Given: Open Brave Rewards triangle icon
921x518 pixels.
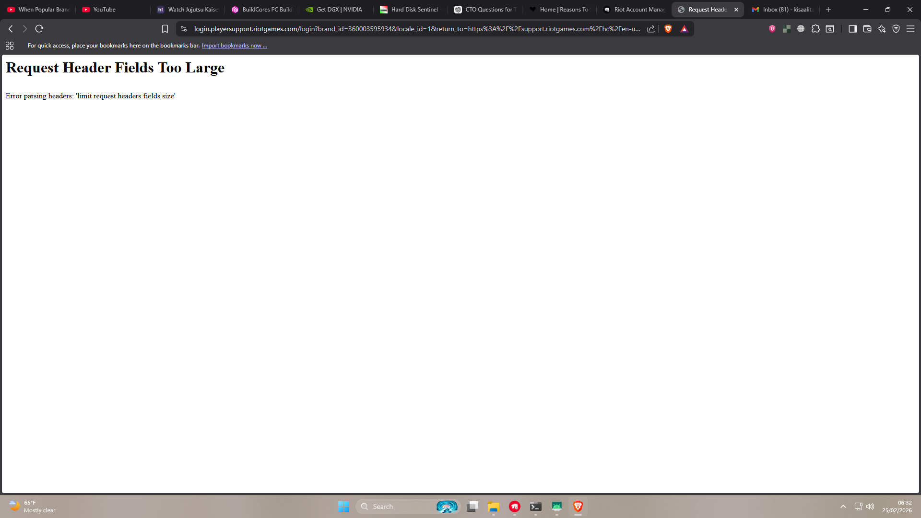Looking at the screenshot, I should click(x=685, y=29).
